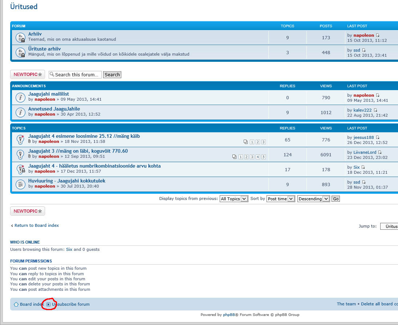Click the Unsubscribe forum icon in the footer
This screenshot has width=398, height=325.
point(48,304)
